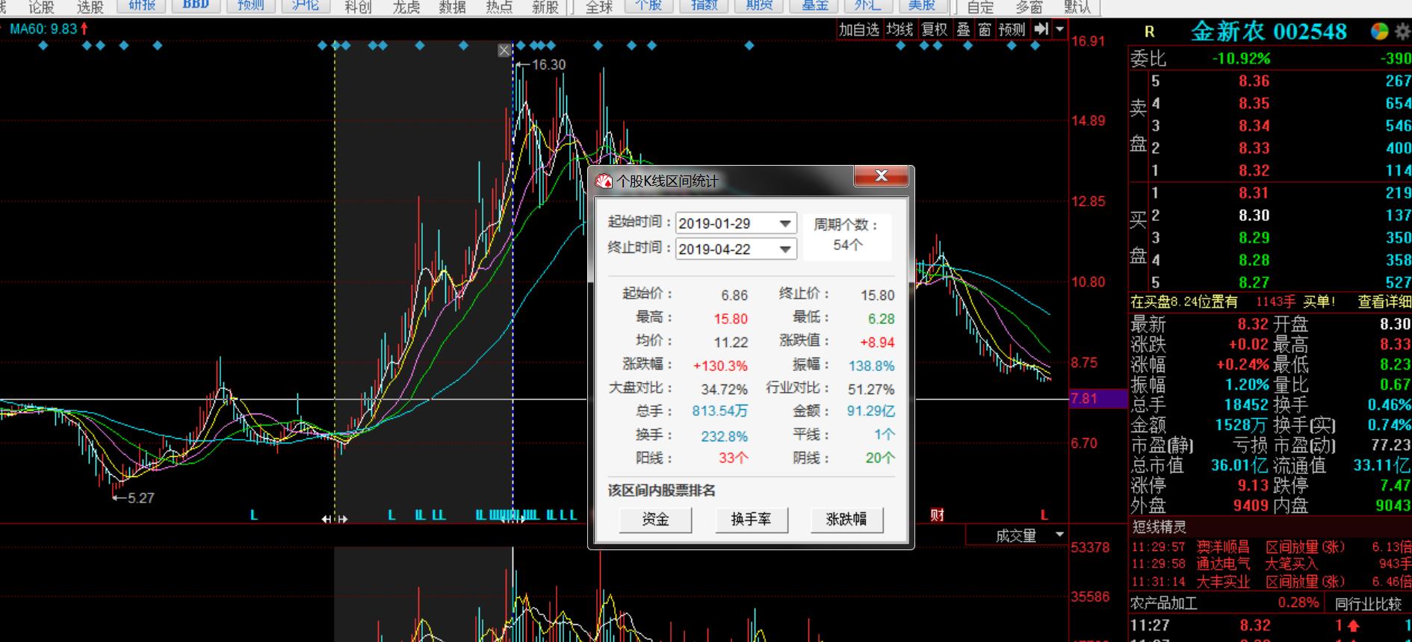Switch to the 基金 tab

[x=814, y=5]
